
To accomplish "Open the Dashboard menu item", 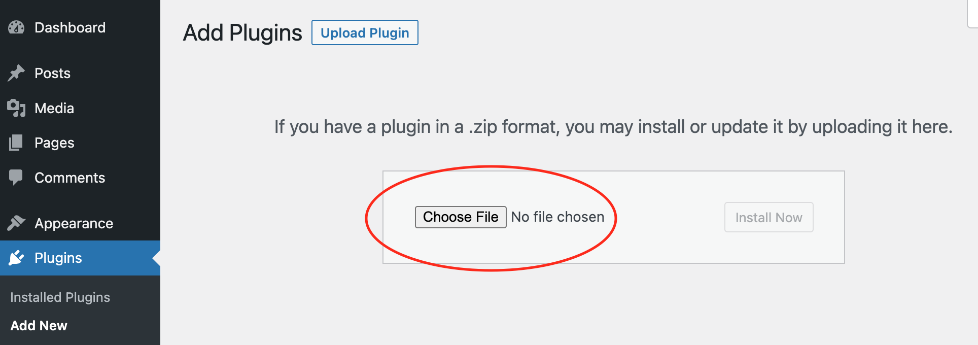I will (69, 27).
